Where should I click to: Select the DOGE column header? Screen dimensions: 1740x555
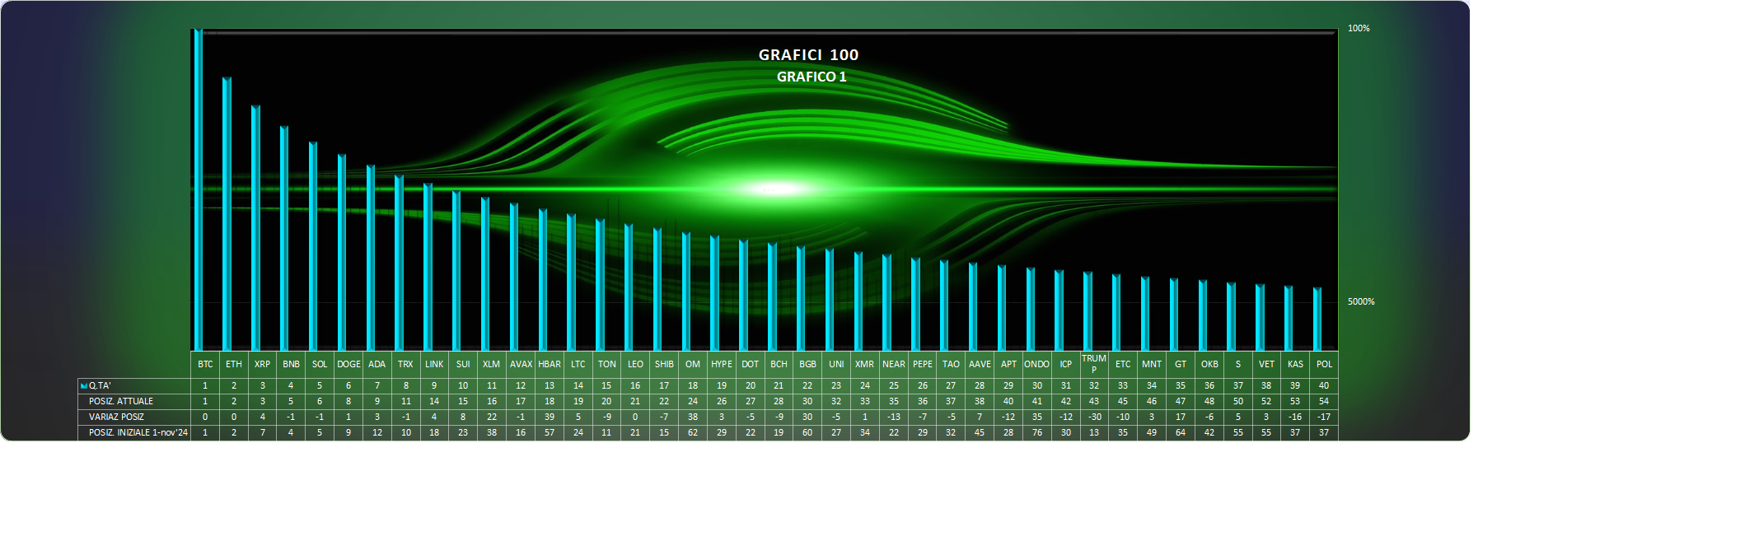pos(348,364)
